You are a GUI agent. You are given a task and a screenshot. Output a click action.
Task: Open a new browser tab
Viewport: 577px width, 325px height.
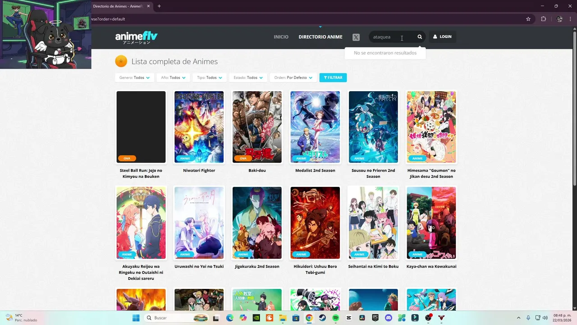click(159, 6)
